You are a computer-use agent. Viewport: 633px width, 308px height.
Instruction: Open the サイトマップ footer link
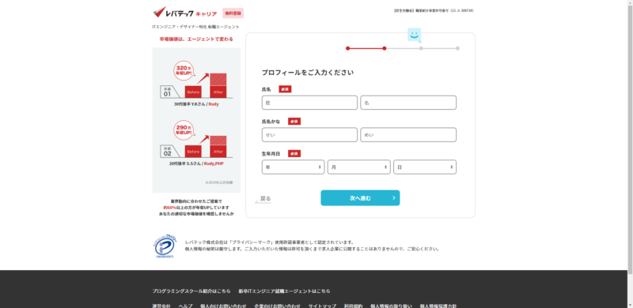click(322, 306)
